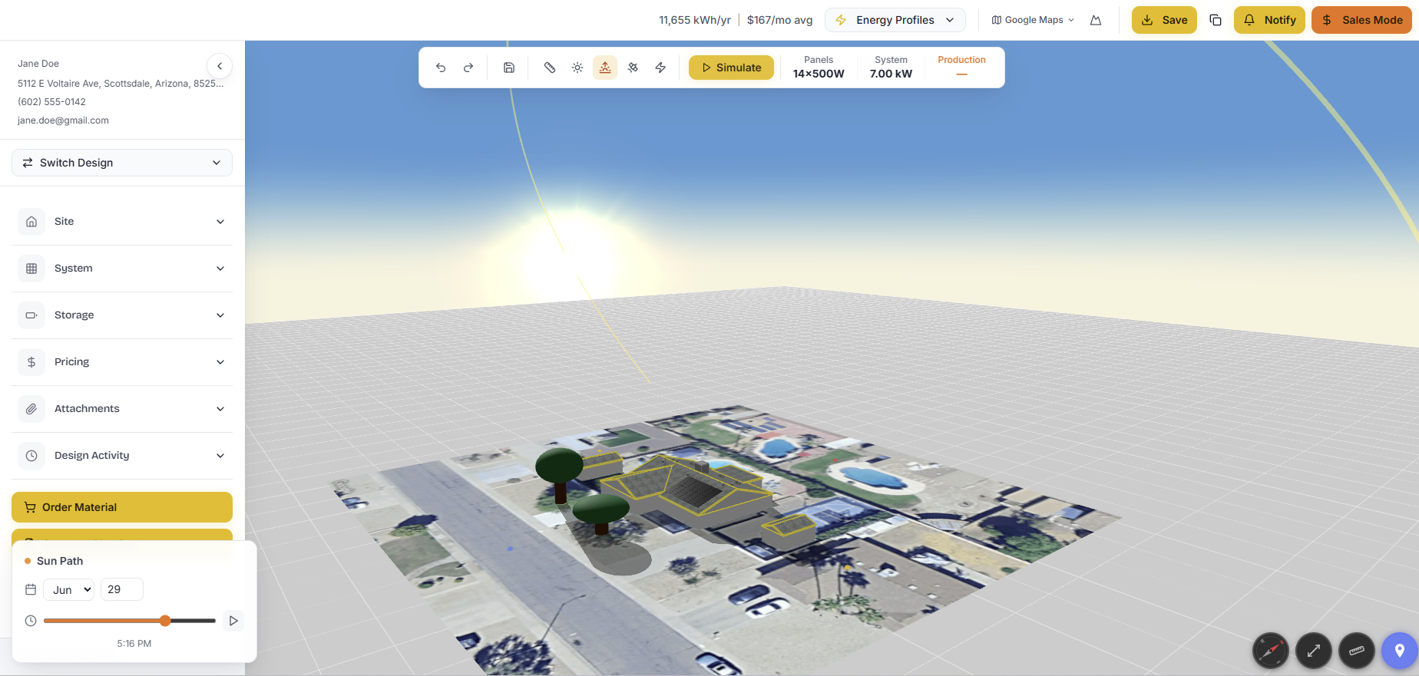Viewport: 1419px width, 676px height.
Task: Click the Sun Path panel title
Action: [60, 561]
